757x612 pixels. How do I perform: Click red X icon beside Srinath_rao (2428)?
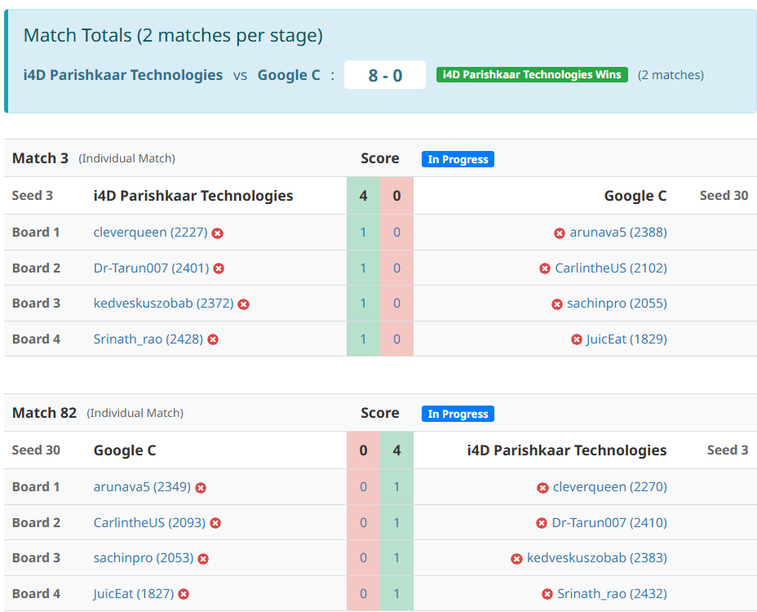click(213, 339)
